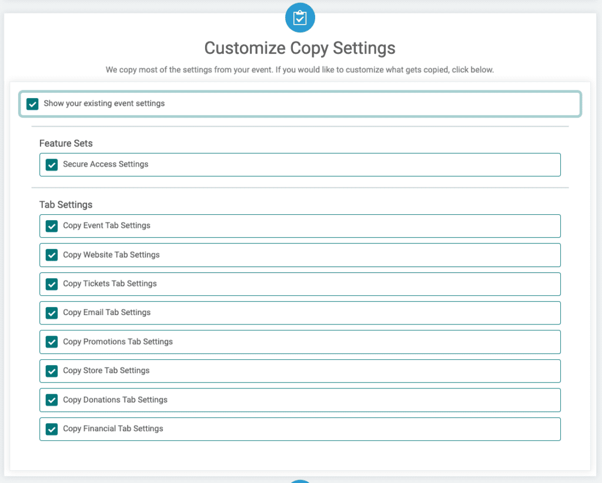The image size is (602, 483).
Task: Uncheck Copy Email Tab Settings
Action: click(52, 313)
